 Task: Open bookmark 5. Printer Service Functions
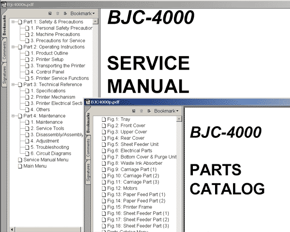pyautogui.click(x=60, y=78)
